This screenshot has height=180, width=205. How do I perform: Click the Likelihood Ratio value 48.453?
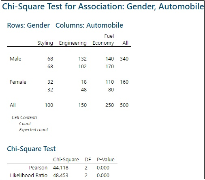click(x=61, y=176)
